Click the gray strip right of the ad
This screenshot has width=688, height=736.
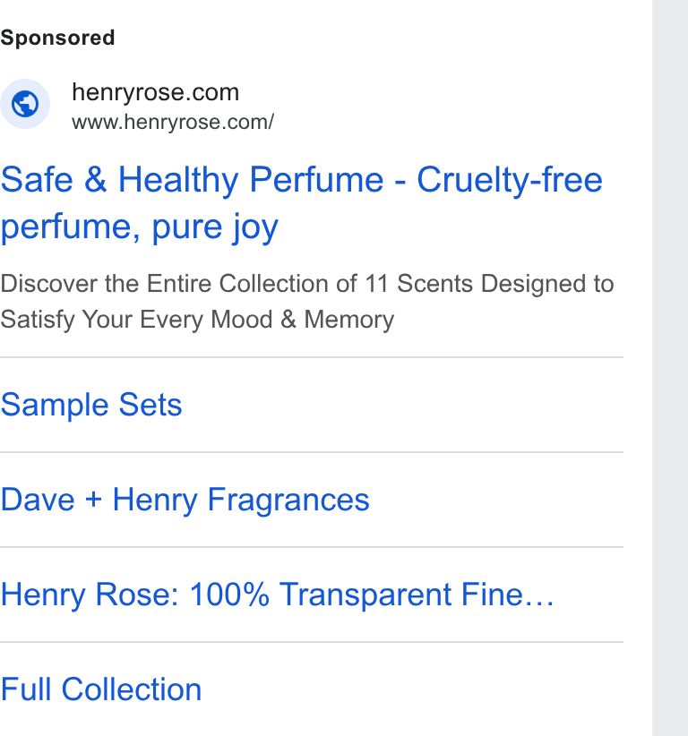(x=670, y=368)
